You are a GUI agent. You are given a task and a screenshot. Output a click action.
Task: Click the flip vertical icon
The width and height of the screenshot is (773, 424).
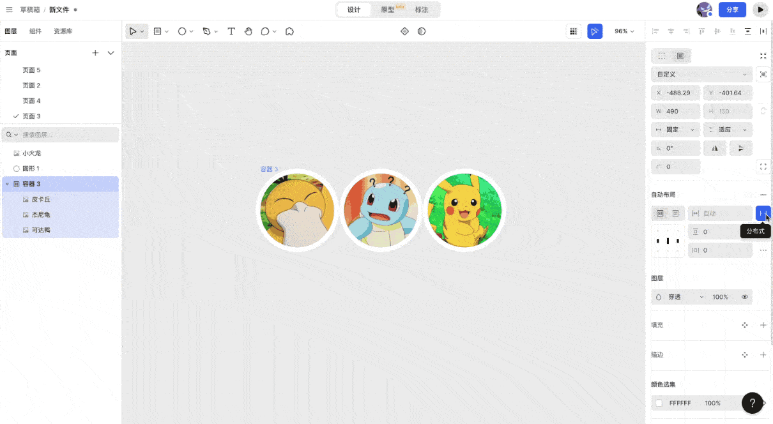[740, 148]
